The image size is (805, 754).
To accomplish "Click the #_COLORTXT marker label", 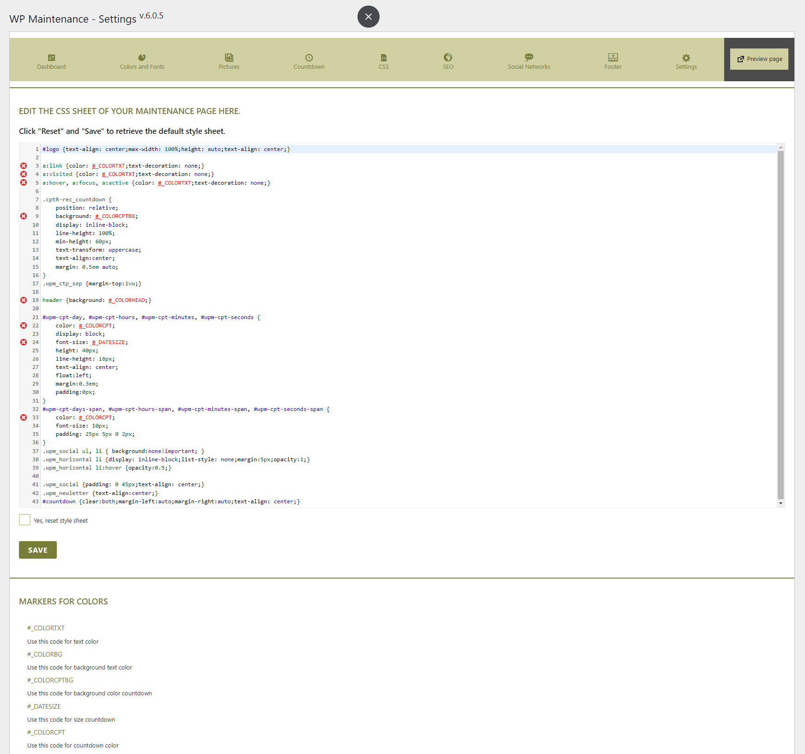I will [46, 628].
